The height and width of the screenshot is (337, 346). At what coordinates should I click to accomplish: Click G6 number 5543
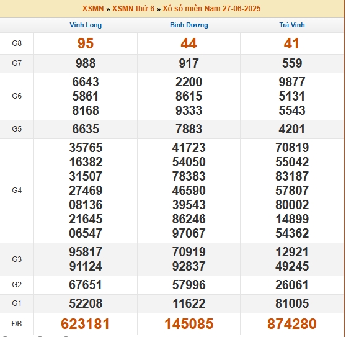tap(292, 110)
